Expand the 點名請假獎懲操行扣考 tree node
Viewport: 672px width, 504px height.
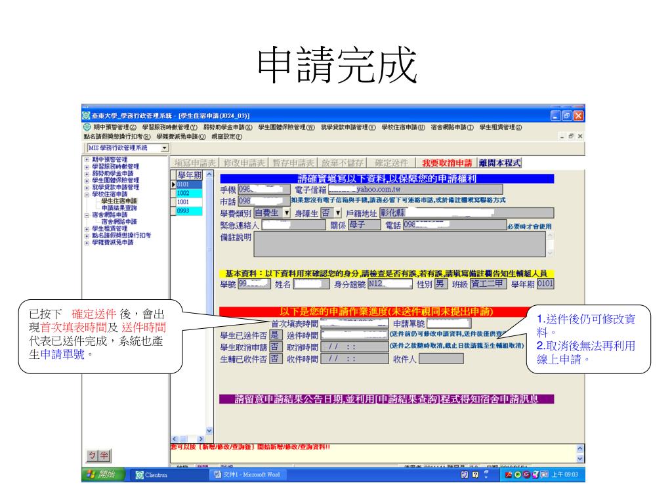click(87, 236)
